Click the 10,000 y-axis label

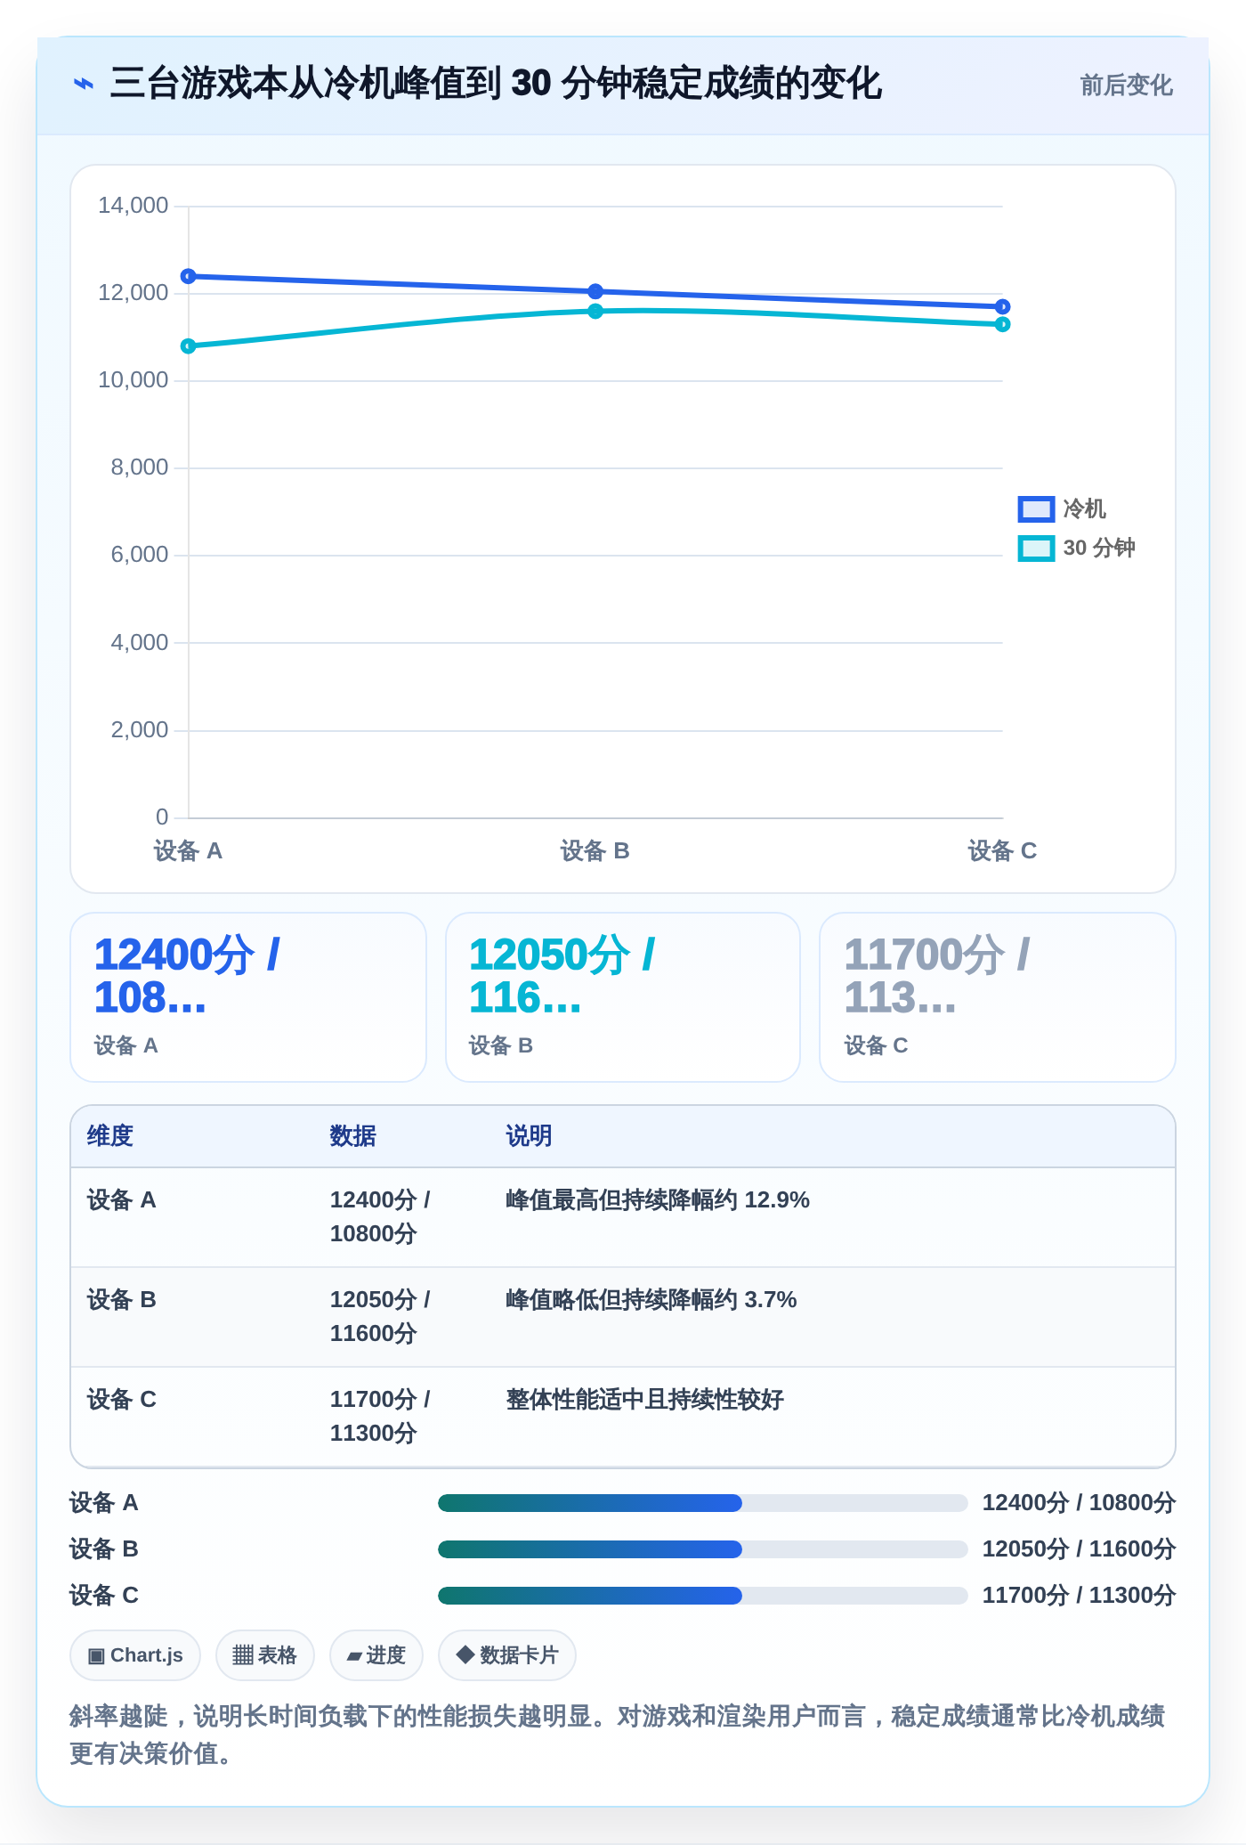(x=133, y=380)
